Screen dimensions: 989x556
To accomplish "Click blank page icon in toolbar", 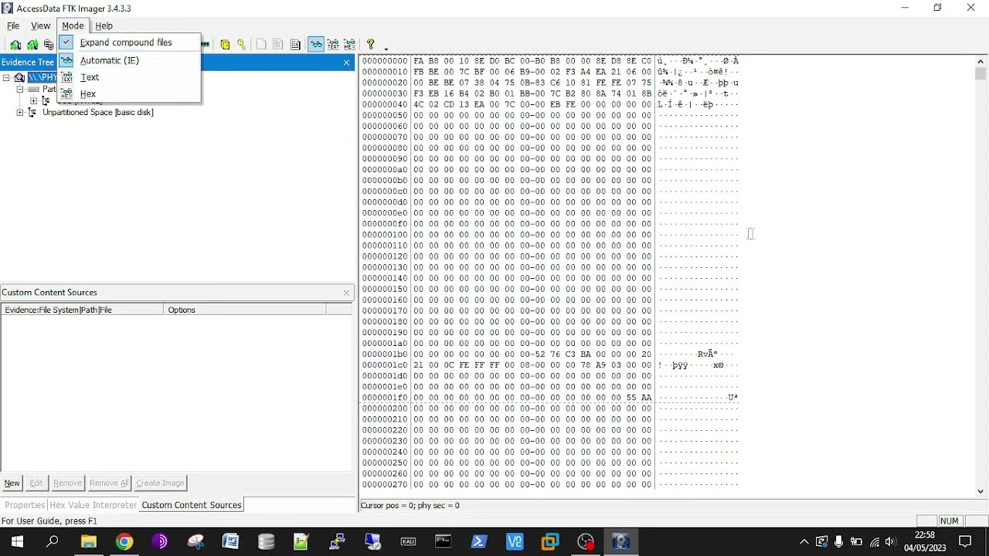I will (x=261, y=45).
